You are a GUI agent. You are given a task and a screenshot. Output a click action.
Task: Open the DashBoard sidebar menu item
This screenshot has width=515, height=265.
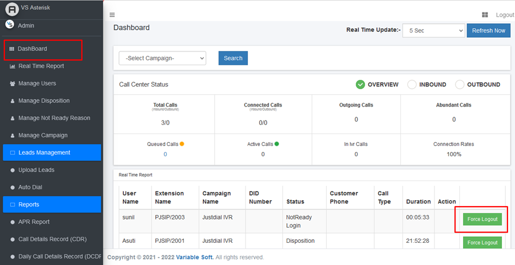pyautogui.click(x=32, y=49)
